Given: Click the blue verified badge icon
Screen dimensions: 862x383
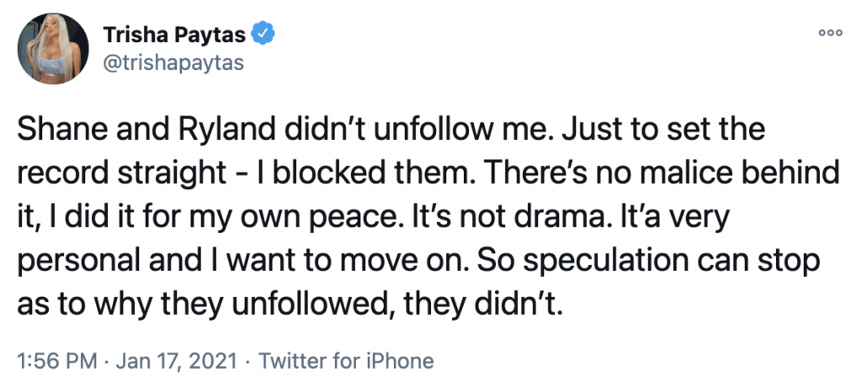Looking at the screenshot, I should tap(263, 35).
